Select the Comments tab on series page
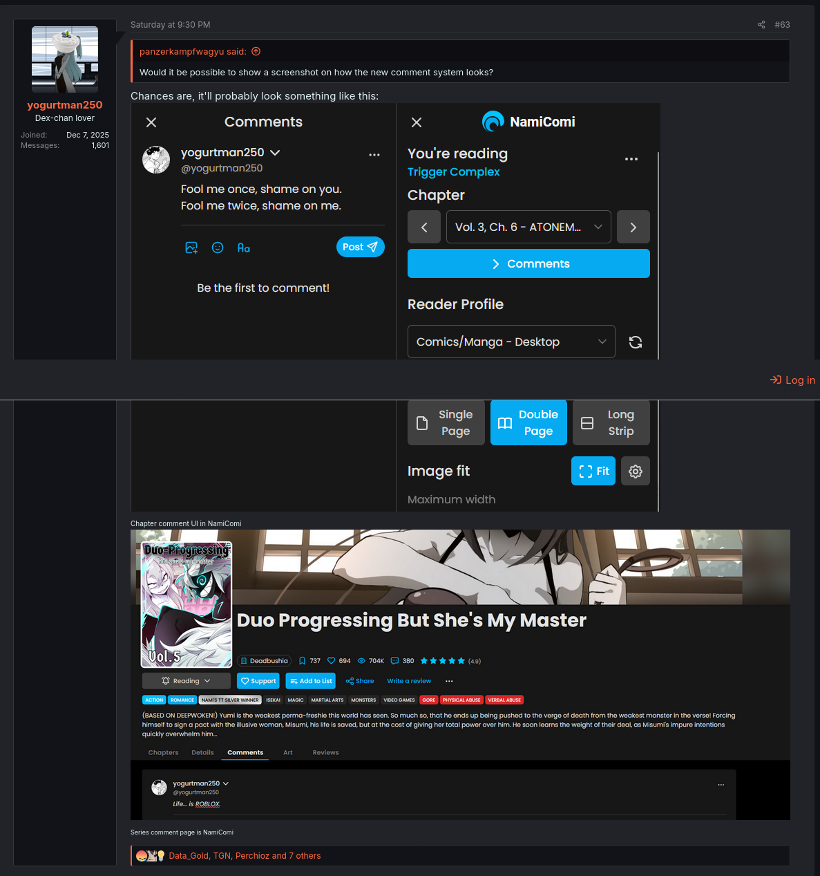The width and height of the screenshot is (820, 876). tap(245, 752)
